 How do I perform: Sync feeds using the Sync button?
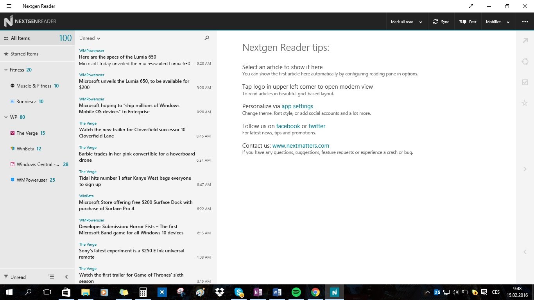point(441,22)
